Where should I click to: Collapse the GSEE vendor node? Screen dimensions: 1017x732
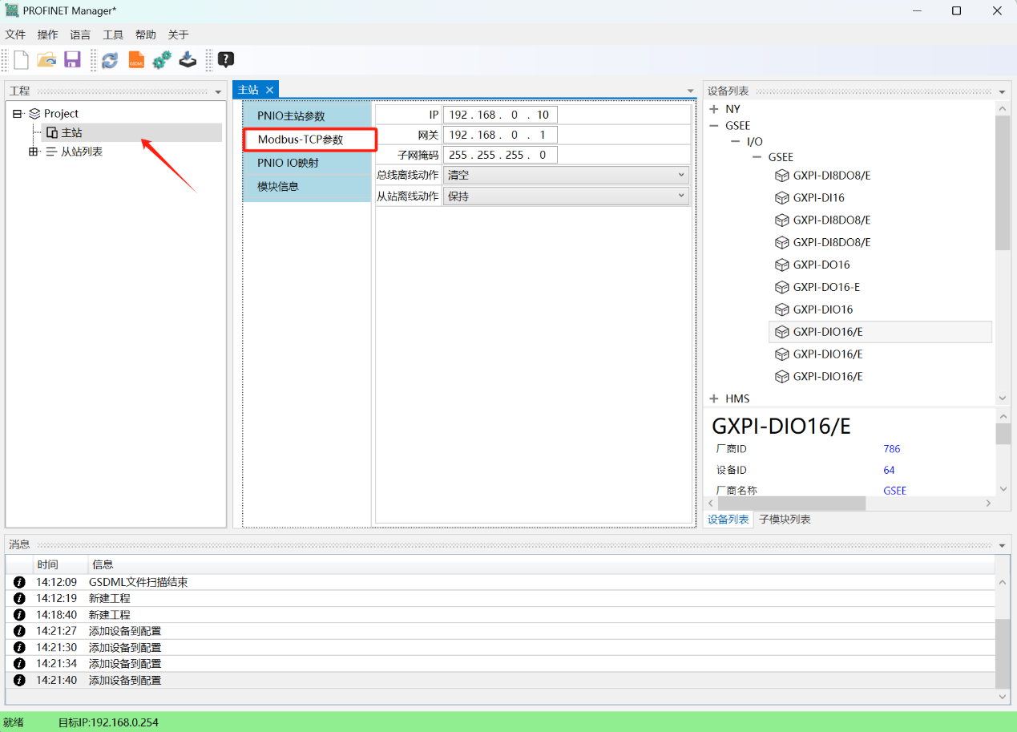[714, 126]
